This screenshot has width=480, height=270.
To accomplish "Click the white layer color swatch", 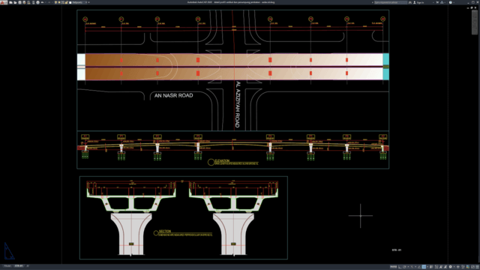I will [x=70, y=2].
